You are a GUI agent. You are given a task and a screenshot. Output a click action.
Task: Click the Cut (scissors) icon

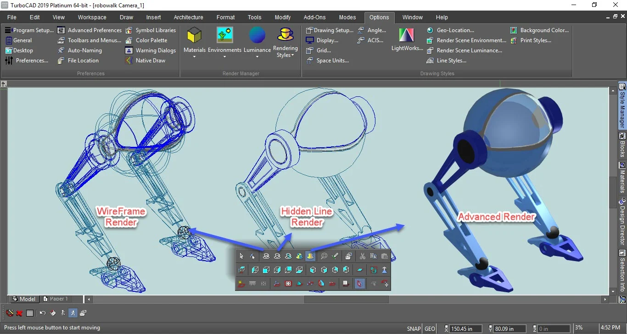pos(362,256)
